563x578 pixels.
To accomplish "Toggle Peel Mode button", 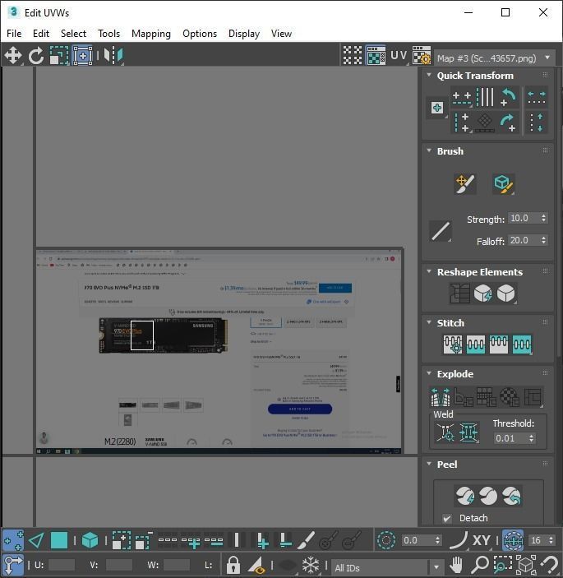I will tap(488, 496).
